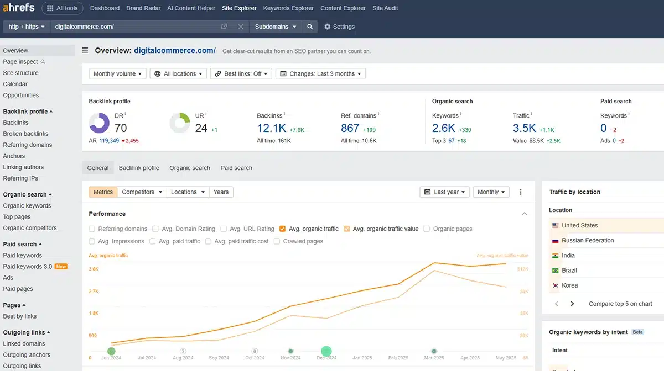Open the All locations dropdown
Viewport: 664px width, 371px height.
click(x=179, y=74)
